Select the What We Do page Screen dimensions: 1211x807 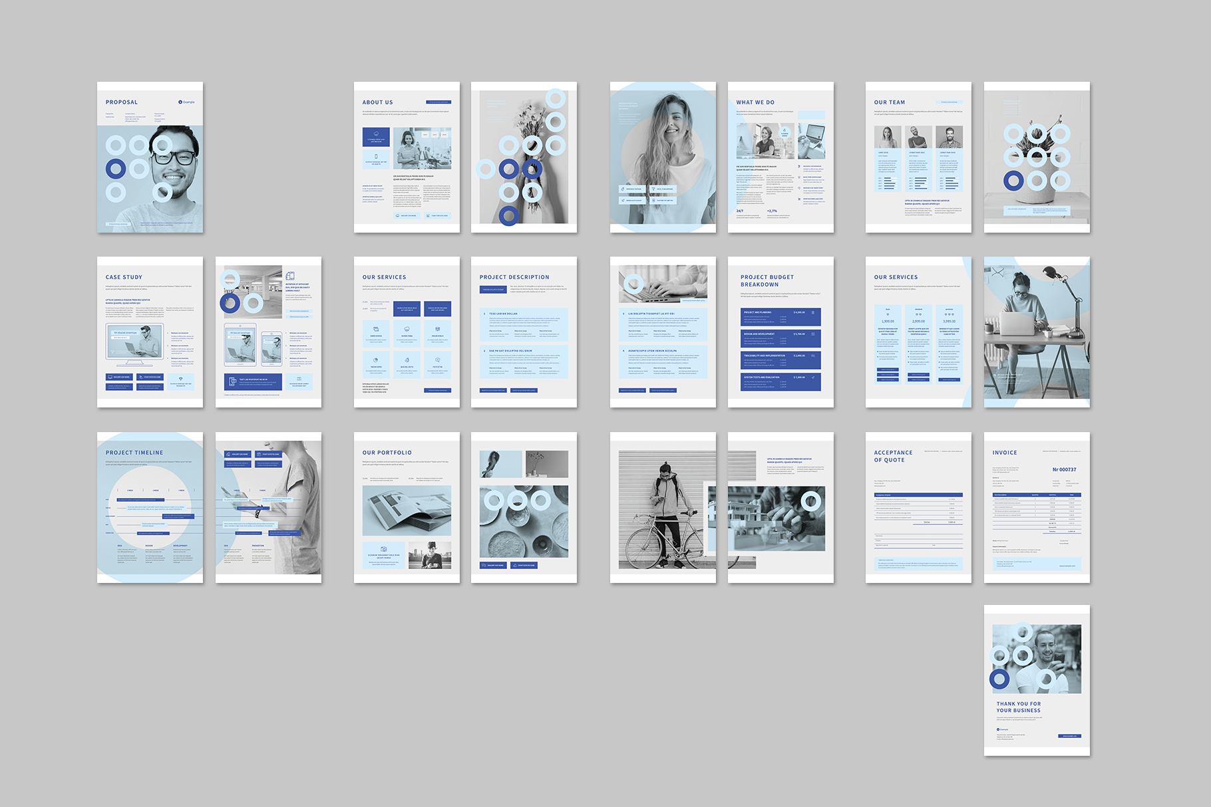pos(780,158)
